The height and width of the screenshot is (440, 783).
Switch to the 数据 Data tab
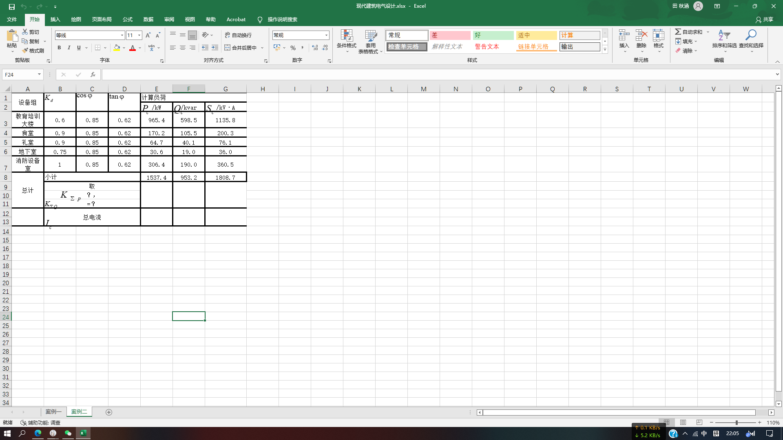coord(148,19)
